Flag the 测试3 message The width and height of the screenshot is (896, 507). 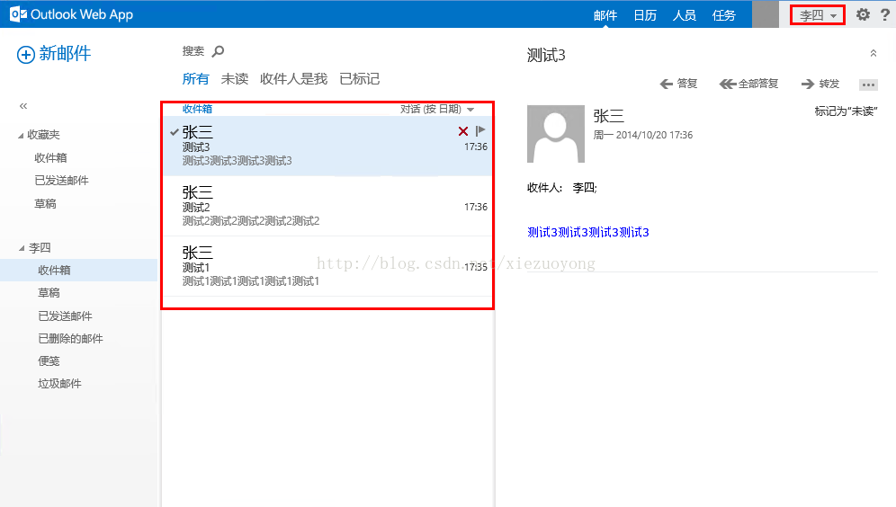click(480, 130)
